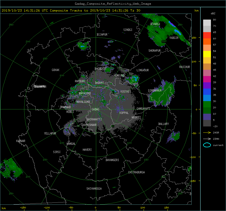Click the BIJAPUR city label
226x211 pixels.
coord(102,35)
